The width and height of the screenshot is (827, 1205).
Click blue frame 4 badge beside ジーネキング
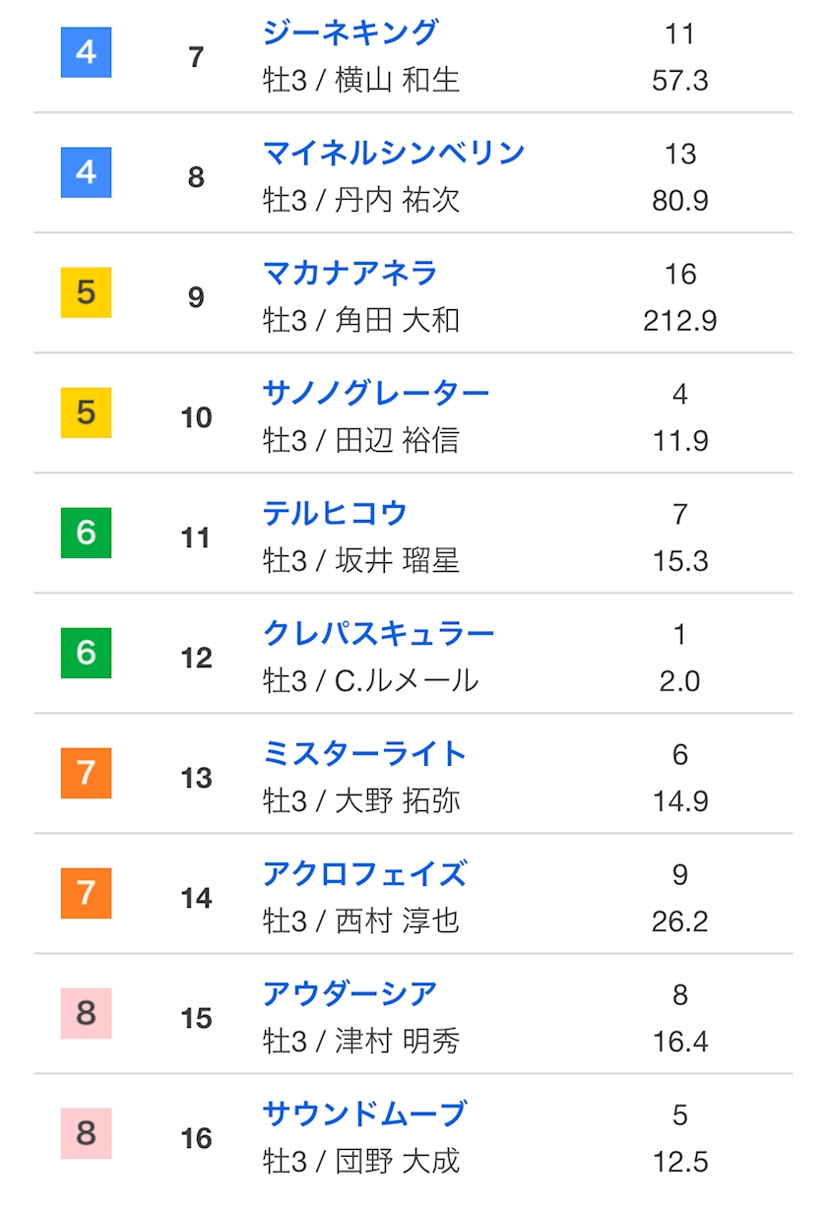[x=87, y=52]
